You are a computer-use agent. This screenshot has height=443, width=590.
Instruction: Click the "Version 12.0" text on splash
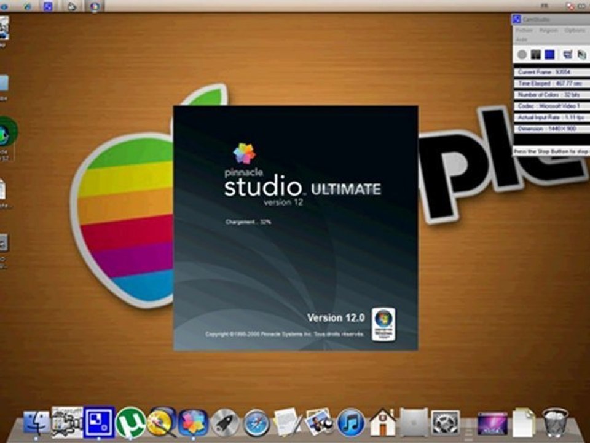(x=336, y=318)
